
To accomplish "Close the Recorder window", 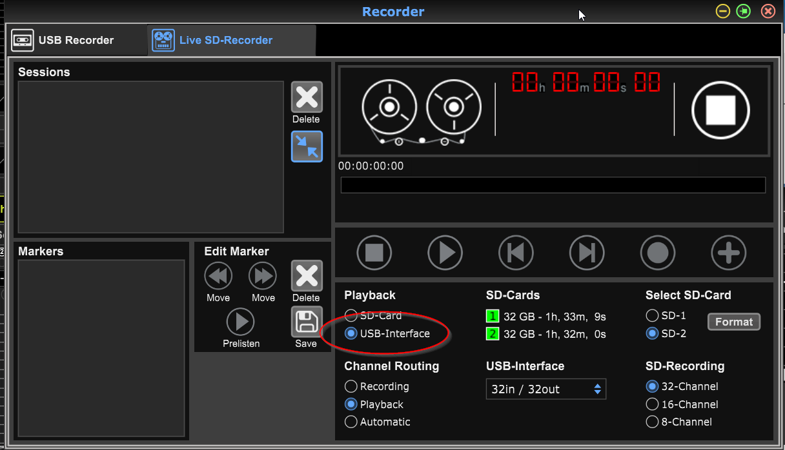I will click(x=768, y=12).
